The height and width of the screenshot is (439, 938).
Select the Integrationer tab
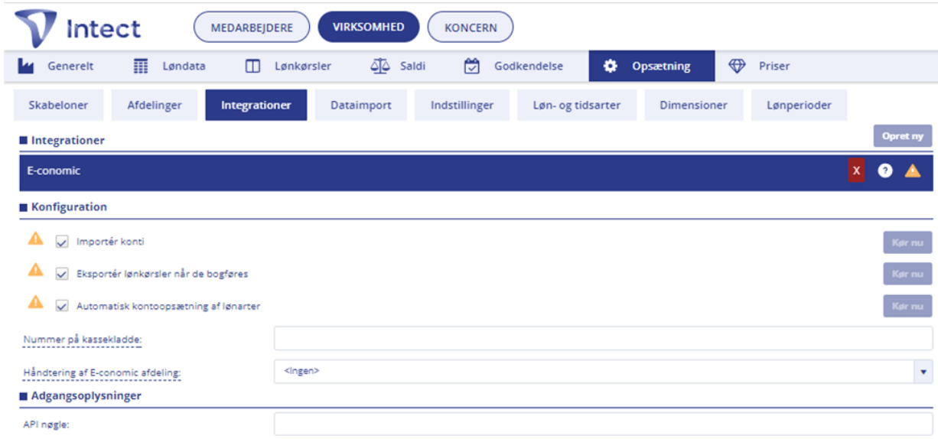(x=256, y=106)
